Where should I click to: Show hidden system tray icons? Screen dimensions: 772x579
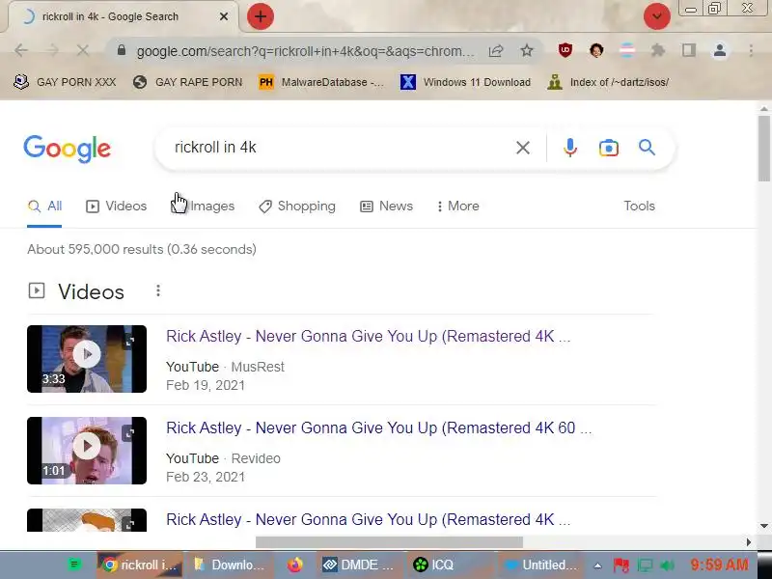[x=597, y=565]
